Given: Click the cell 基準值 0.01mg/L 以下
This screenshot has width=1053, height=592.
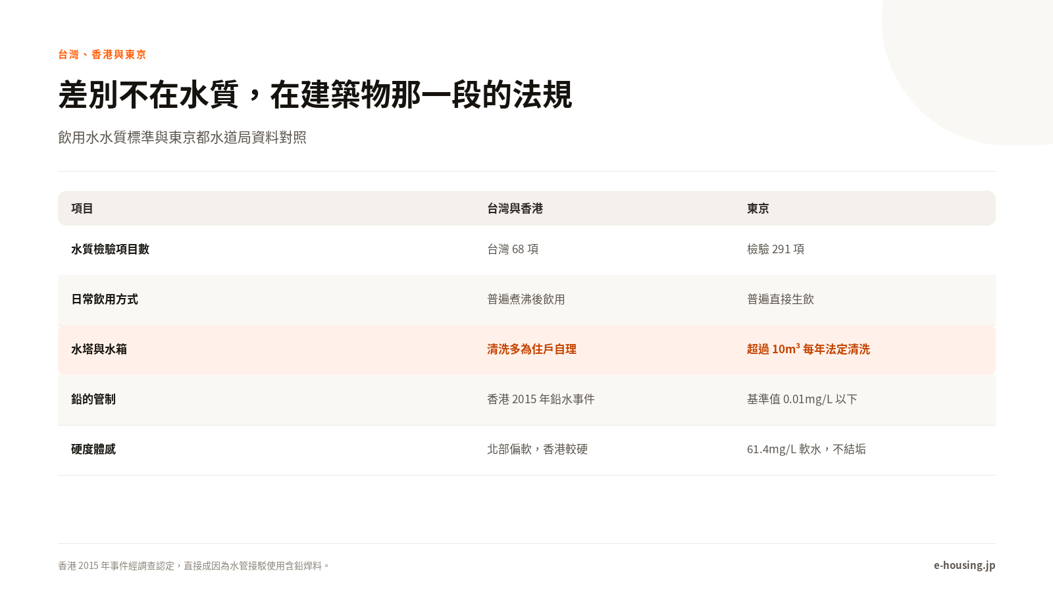Looking at the screenshot, I should point(802,399).
